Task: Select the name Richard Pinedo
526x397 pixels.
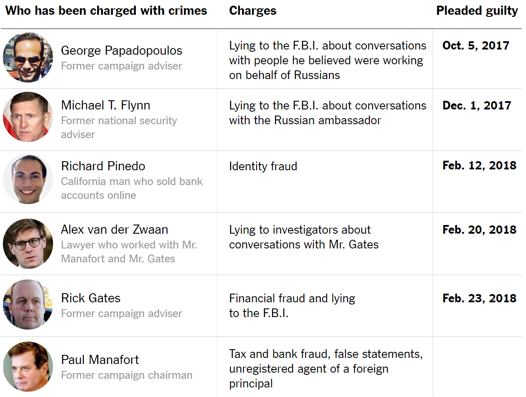Action: click(x=103, y=166)
